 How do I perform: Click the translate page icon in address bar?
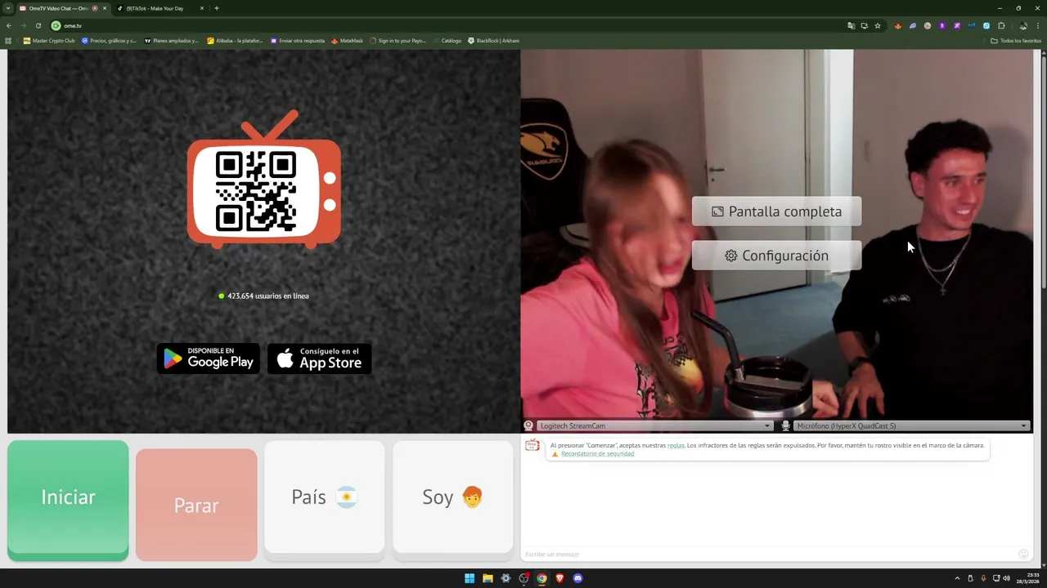click(851, 25)
